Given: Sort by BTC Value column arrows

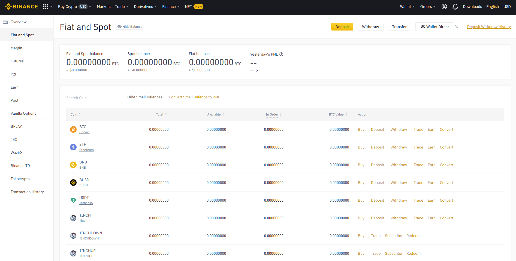Looking at the screenshot, I should tap(346, 114).
